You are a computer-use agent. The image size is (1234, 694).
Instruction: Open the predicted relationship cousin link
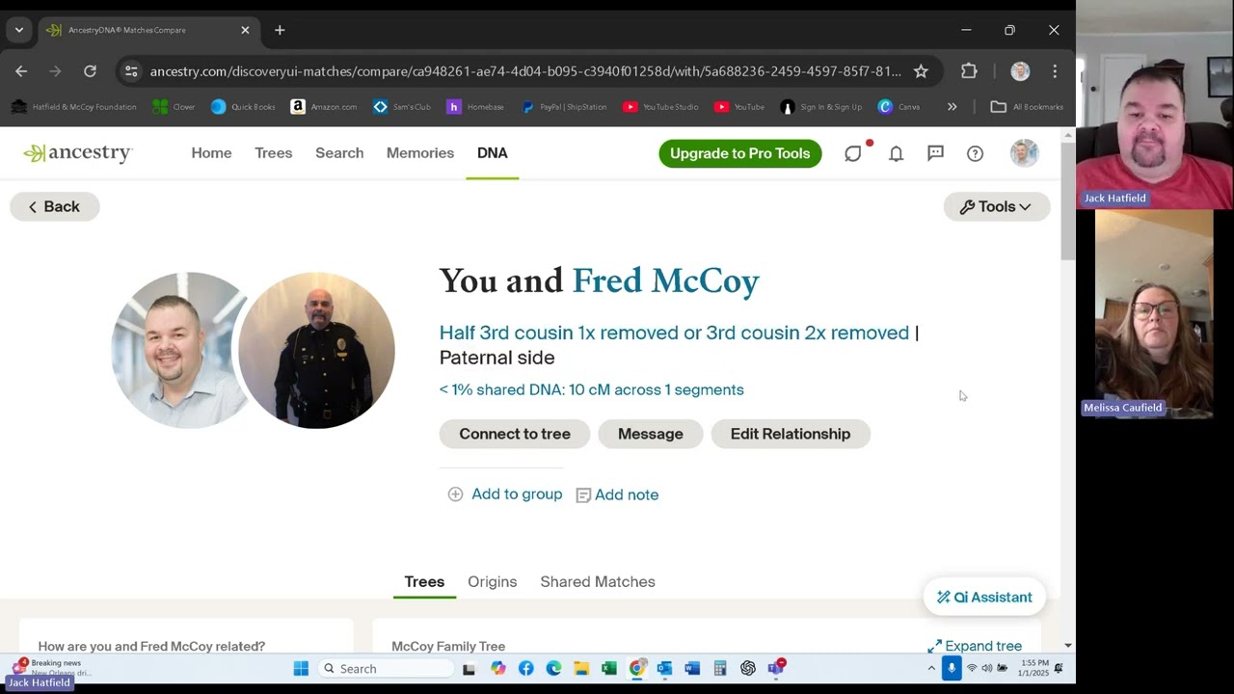coord(674,333)
